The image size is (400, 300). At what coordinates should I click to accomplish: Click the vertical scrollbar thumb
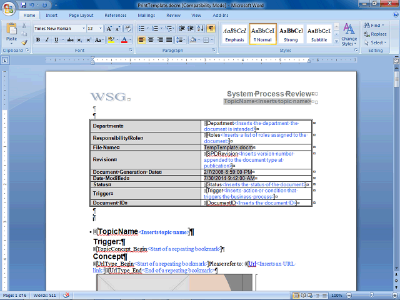coord(396,79)
